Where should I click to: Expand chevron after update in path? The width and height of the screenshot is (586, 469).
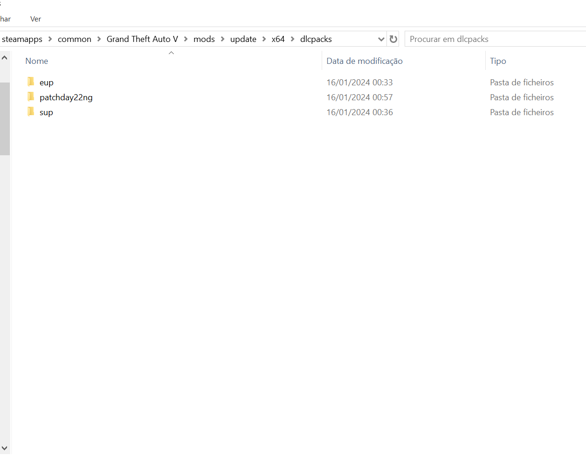264,39
